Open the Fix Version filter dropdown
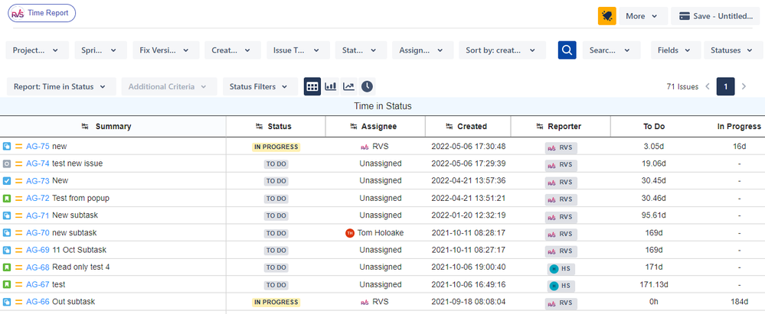 [x=166, y=50]
